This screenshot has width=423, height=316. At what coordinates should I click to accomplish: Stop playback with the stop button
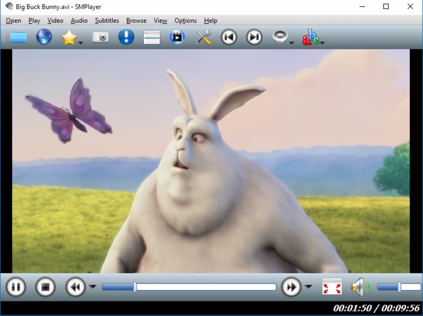(x=47, y=286)
